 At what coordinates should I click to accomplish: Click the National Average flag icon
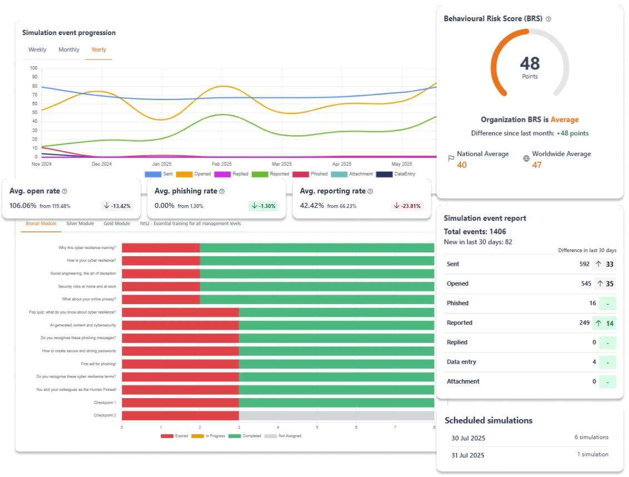click(x=451, y=158)
